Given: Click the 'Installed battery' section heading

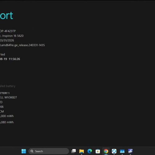Looking at the screenshot, I should tap(8, 86).
